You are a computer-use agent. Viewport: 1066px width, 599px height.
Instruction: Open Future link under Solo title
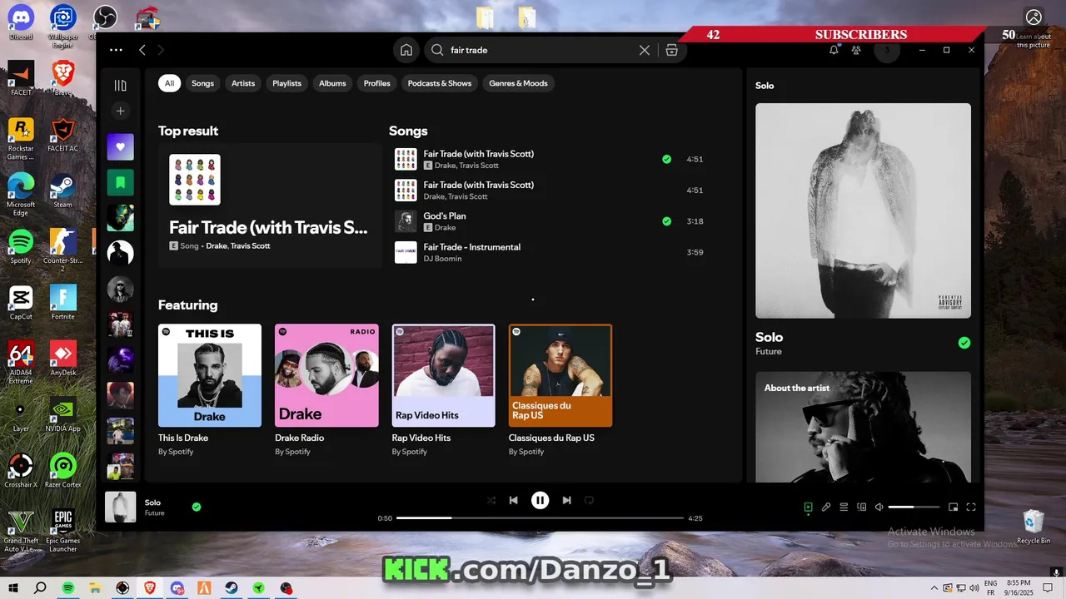[768, 352]
